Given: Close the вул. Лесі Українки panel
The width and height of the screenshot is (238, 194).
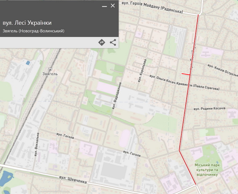Looking at the screenshot, I should [112, 6].
